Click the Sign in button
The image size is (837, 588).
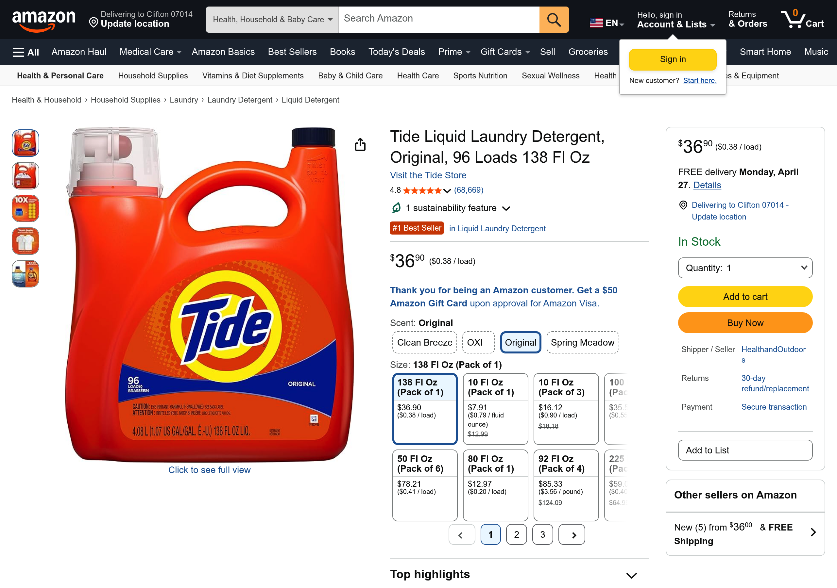click(x=672, y=59)
